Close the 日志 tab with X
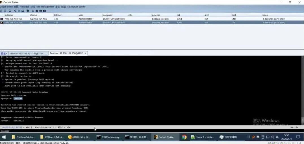Screen dimensions: 304x144 (x=6, y=53)
